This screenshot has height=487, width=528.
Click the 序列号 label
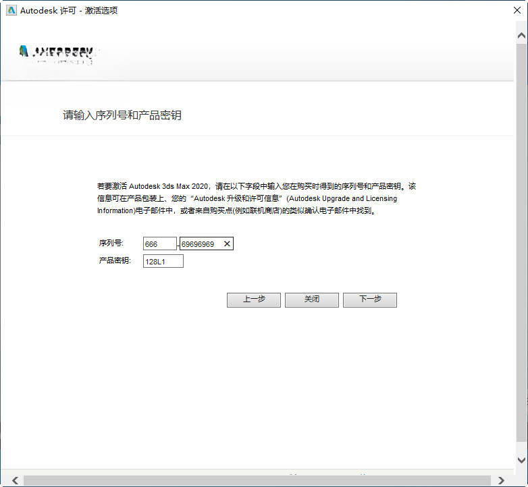pos(111,243)
